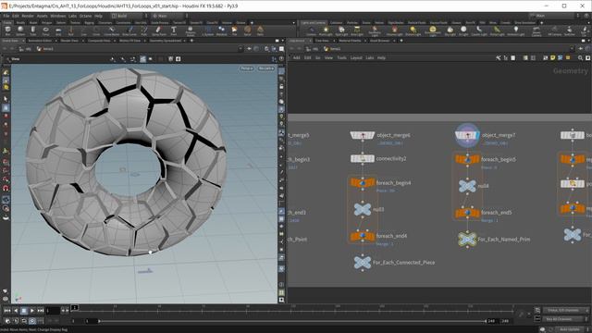The height and width of the screenshot is (333, 592).
Task: Open the Main take dropdown in menu bar
Action: [170, 16]
